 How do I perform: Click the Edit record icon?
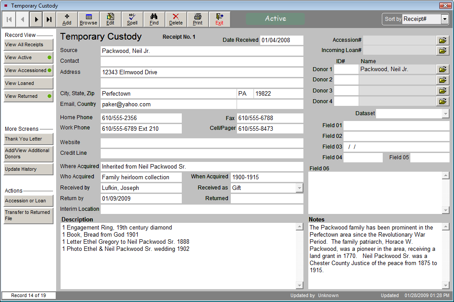110,19
